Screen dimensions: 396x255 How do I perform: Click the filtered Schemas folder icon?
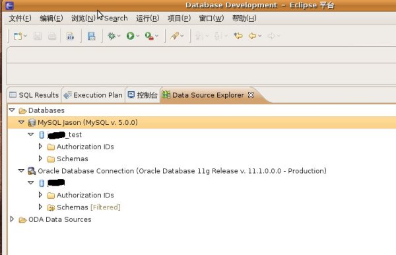pyautogui.click(x=51, y=207)
